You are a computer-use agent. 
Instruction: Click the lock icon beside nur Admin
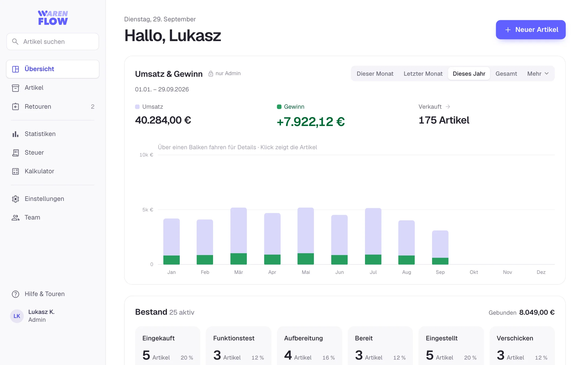point(211,74)
